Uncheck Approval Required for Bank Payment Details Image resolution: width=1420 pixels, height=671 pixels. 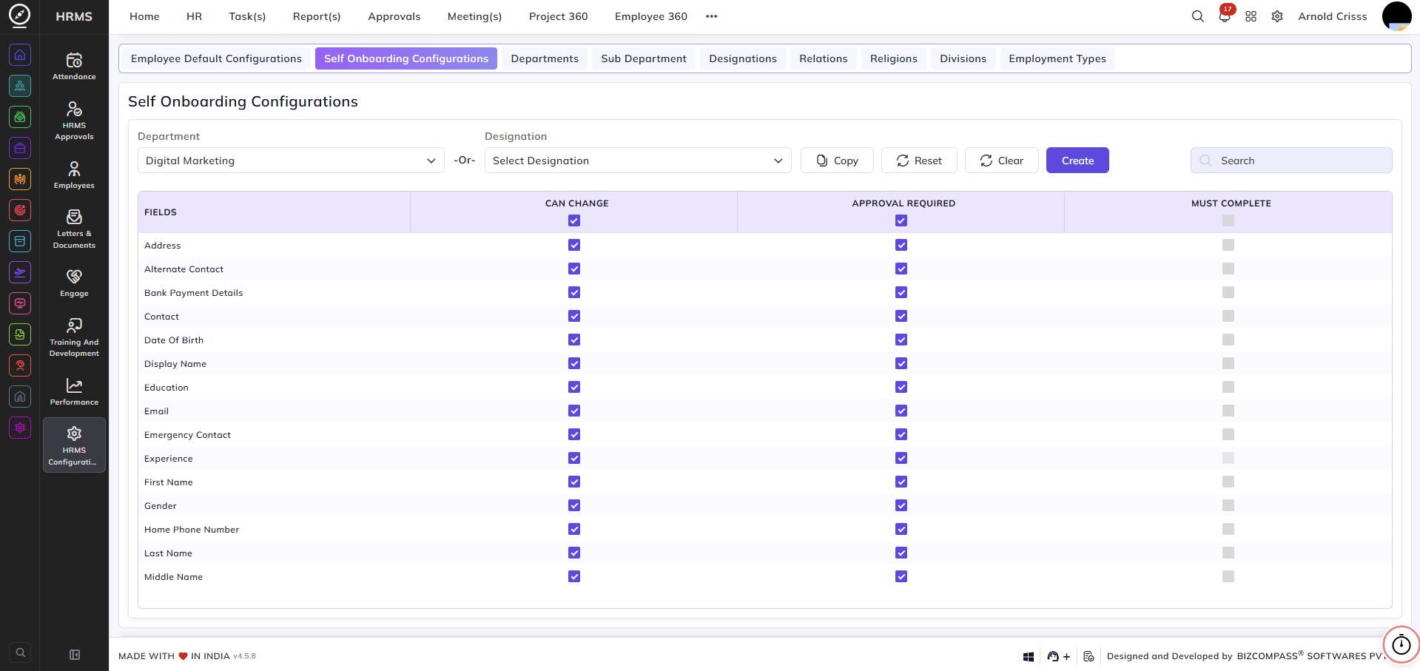click(x=901, y=292)
